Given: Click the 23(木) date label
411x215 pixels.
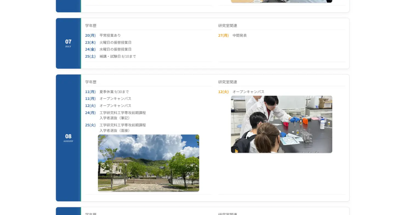Looking at the screenshot, I should 90,42.
